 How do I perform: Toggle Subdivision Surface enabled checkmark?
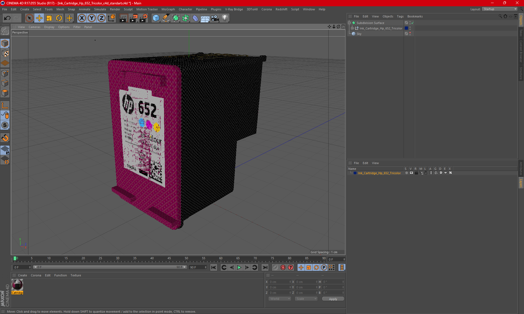413,23
